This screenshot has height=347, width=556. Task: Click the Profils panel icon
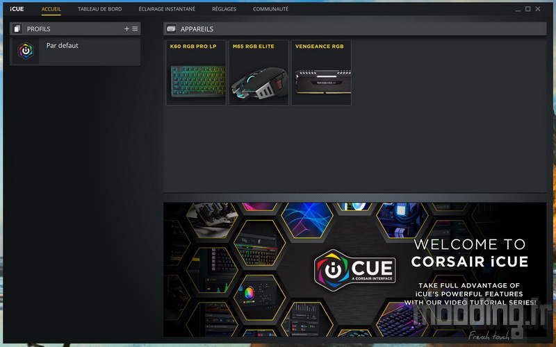tap(17, 28)
